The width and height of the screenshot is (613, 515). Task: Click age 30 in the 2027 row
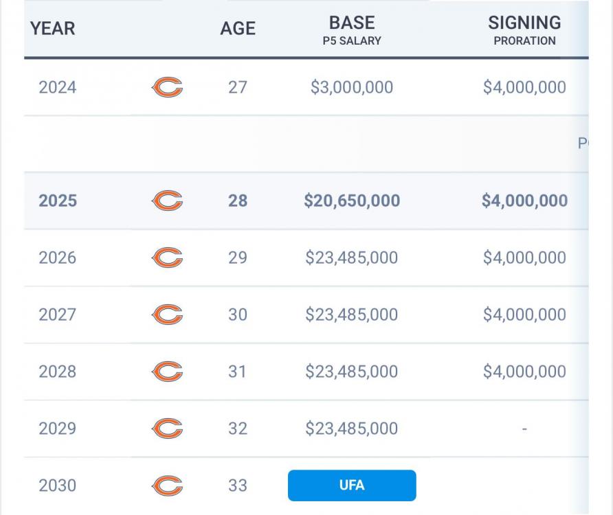click(238, 315)
